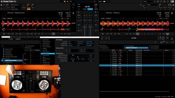This screenshot has height=98, width=175.
Task: Start playback on Deck B
Action: coord(103,34)
